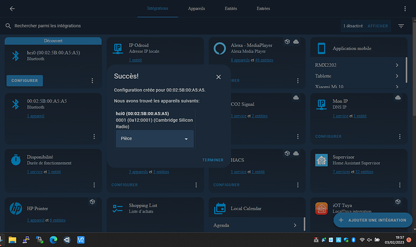Open options menu on Alexa MediaPlayer card

coord(298,81)
